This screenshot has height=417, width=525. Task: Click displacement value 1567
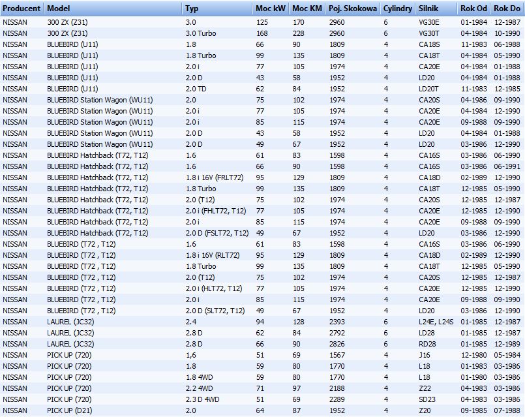[x=337, y=355]
